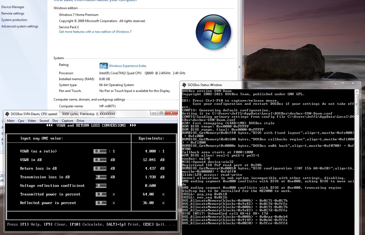Expand the Video menu
Viewport: 365px width, 235px height.
[x=32, y=121]
